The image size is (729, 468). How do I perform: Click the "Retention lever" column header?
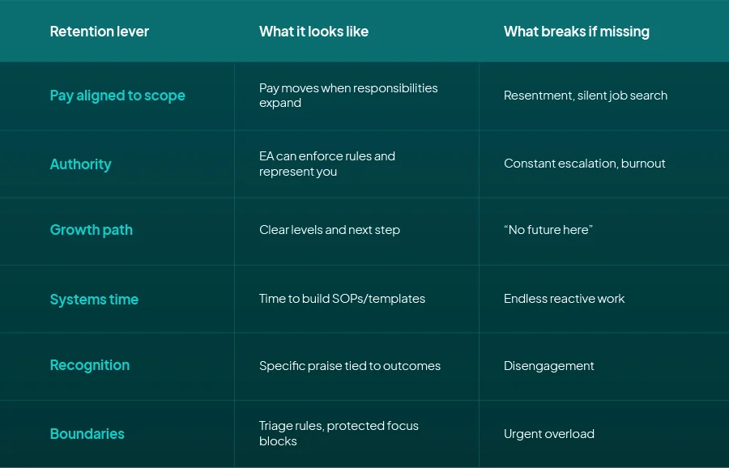pyautogui.click(x=100, y=32)
